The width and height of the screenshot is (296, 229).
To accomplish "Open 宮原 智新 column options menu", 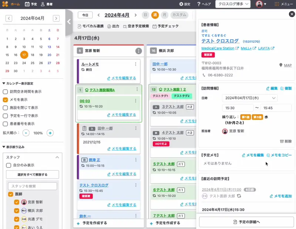I will click(138, 51).
